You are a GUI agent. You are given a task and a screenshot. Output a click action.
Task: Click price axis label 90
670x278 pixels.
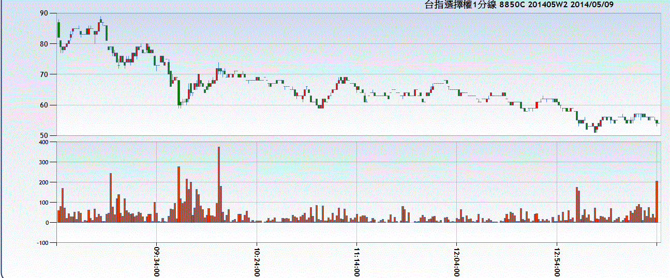45,13
